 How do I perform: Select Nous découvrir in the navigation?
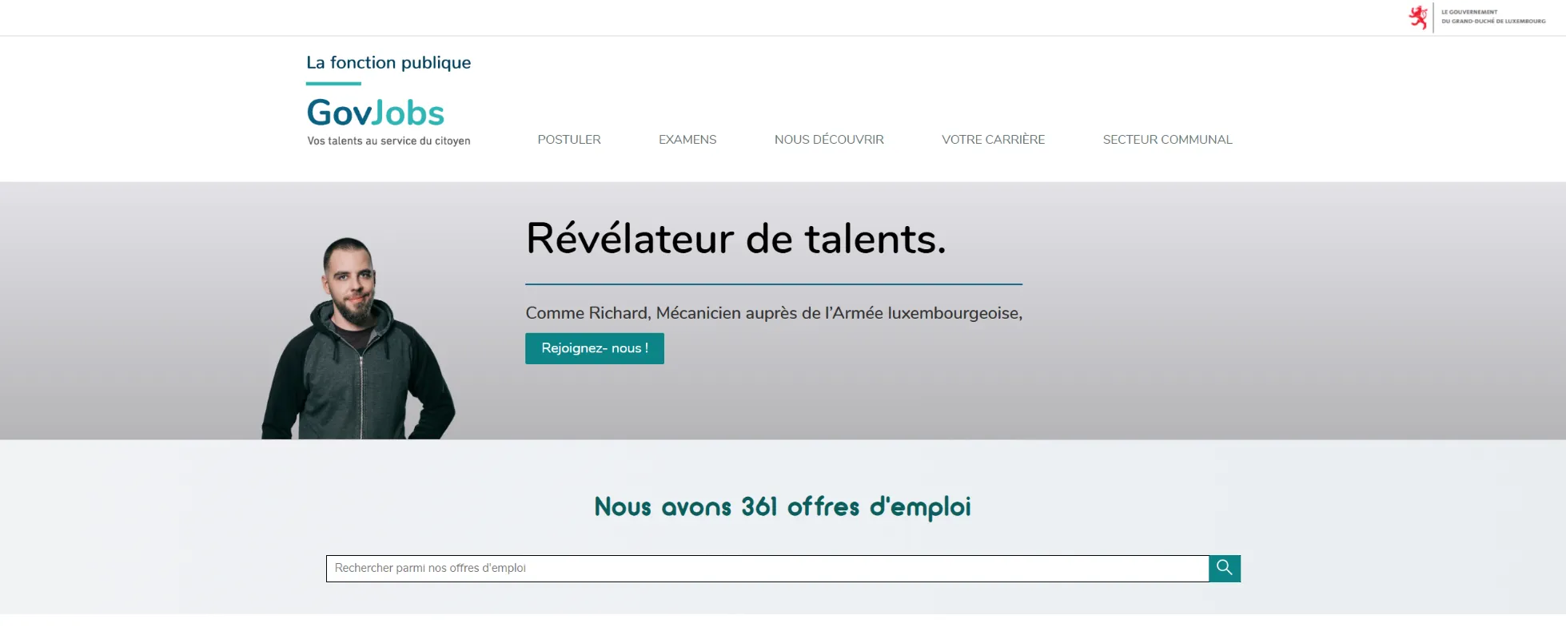(x=828, y=140)
